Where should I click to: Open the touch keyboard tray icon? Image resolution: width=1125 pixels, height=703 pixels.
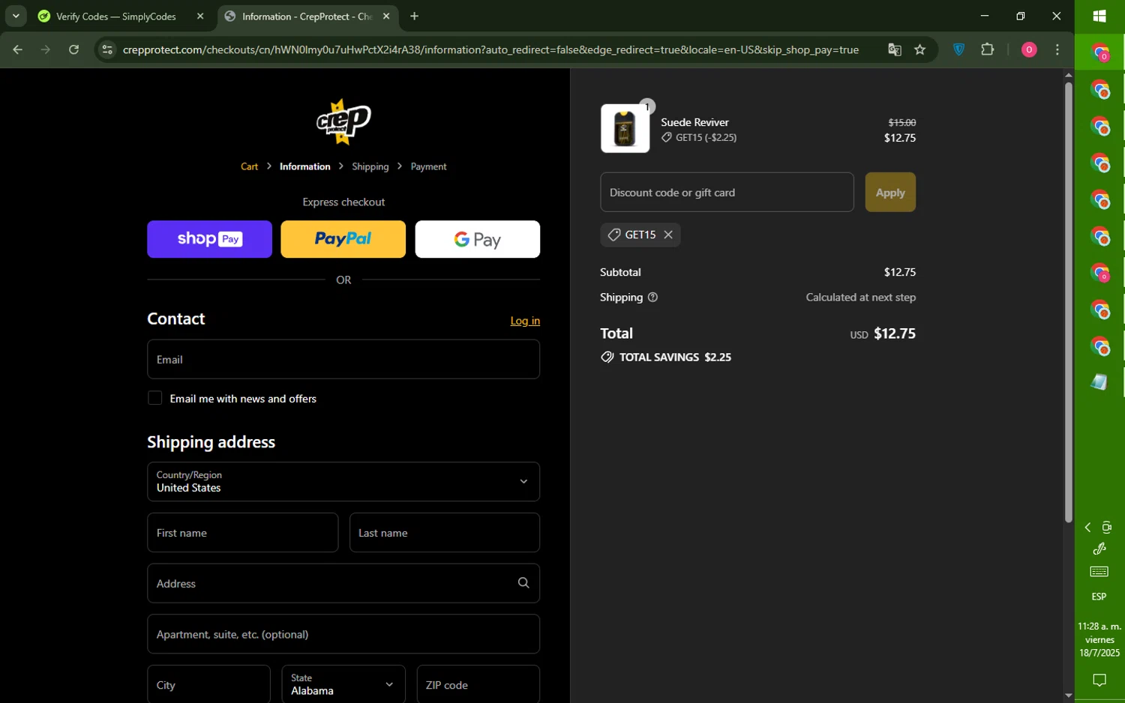click(1099, 572)
